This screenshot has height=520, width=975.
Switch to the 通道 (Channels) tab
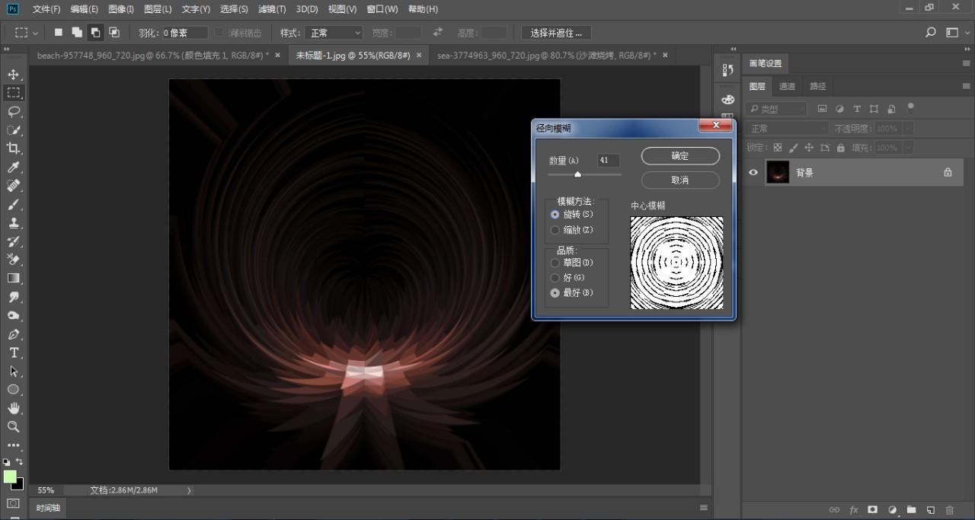(788, 86)
